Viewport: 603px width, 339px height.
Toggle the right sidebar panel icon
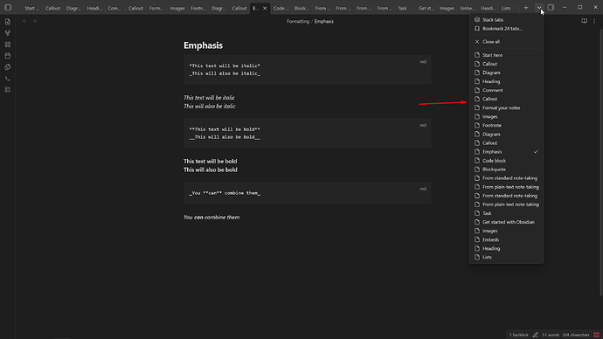pyautogui.click(x=551, y=8)
